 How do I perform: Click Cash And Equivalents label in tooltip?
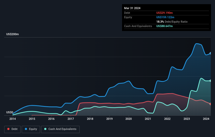pyautogui.click(x=138, y=26)
